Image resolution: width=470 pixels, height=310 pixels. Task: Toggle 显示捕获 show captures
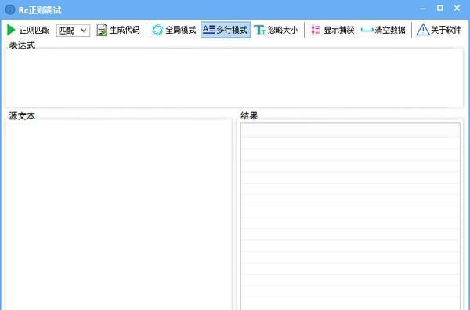click(x=332, y=30)
